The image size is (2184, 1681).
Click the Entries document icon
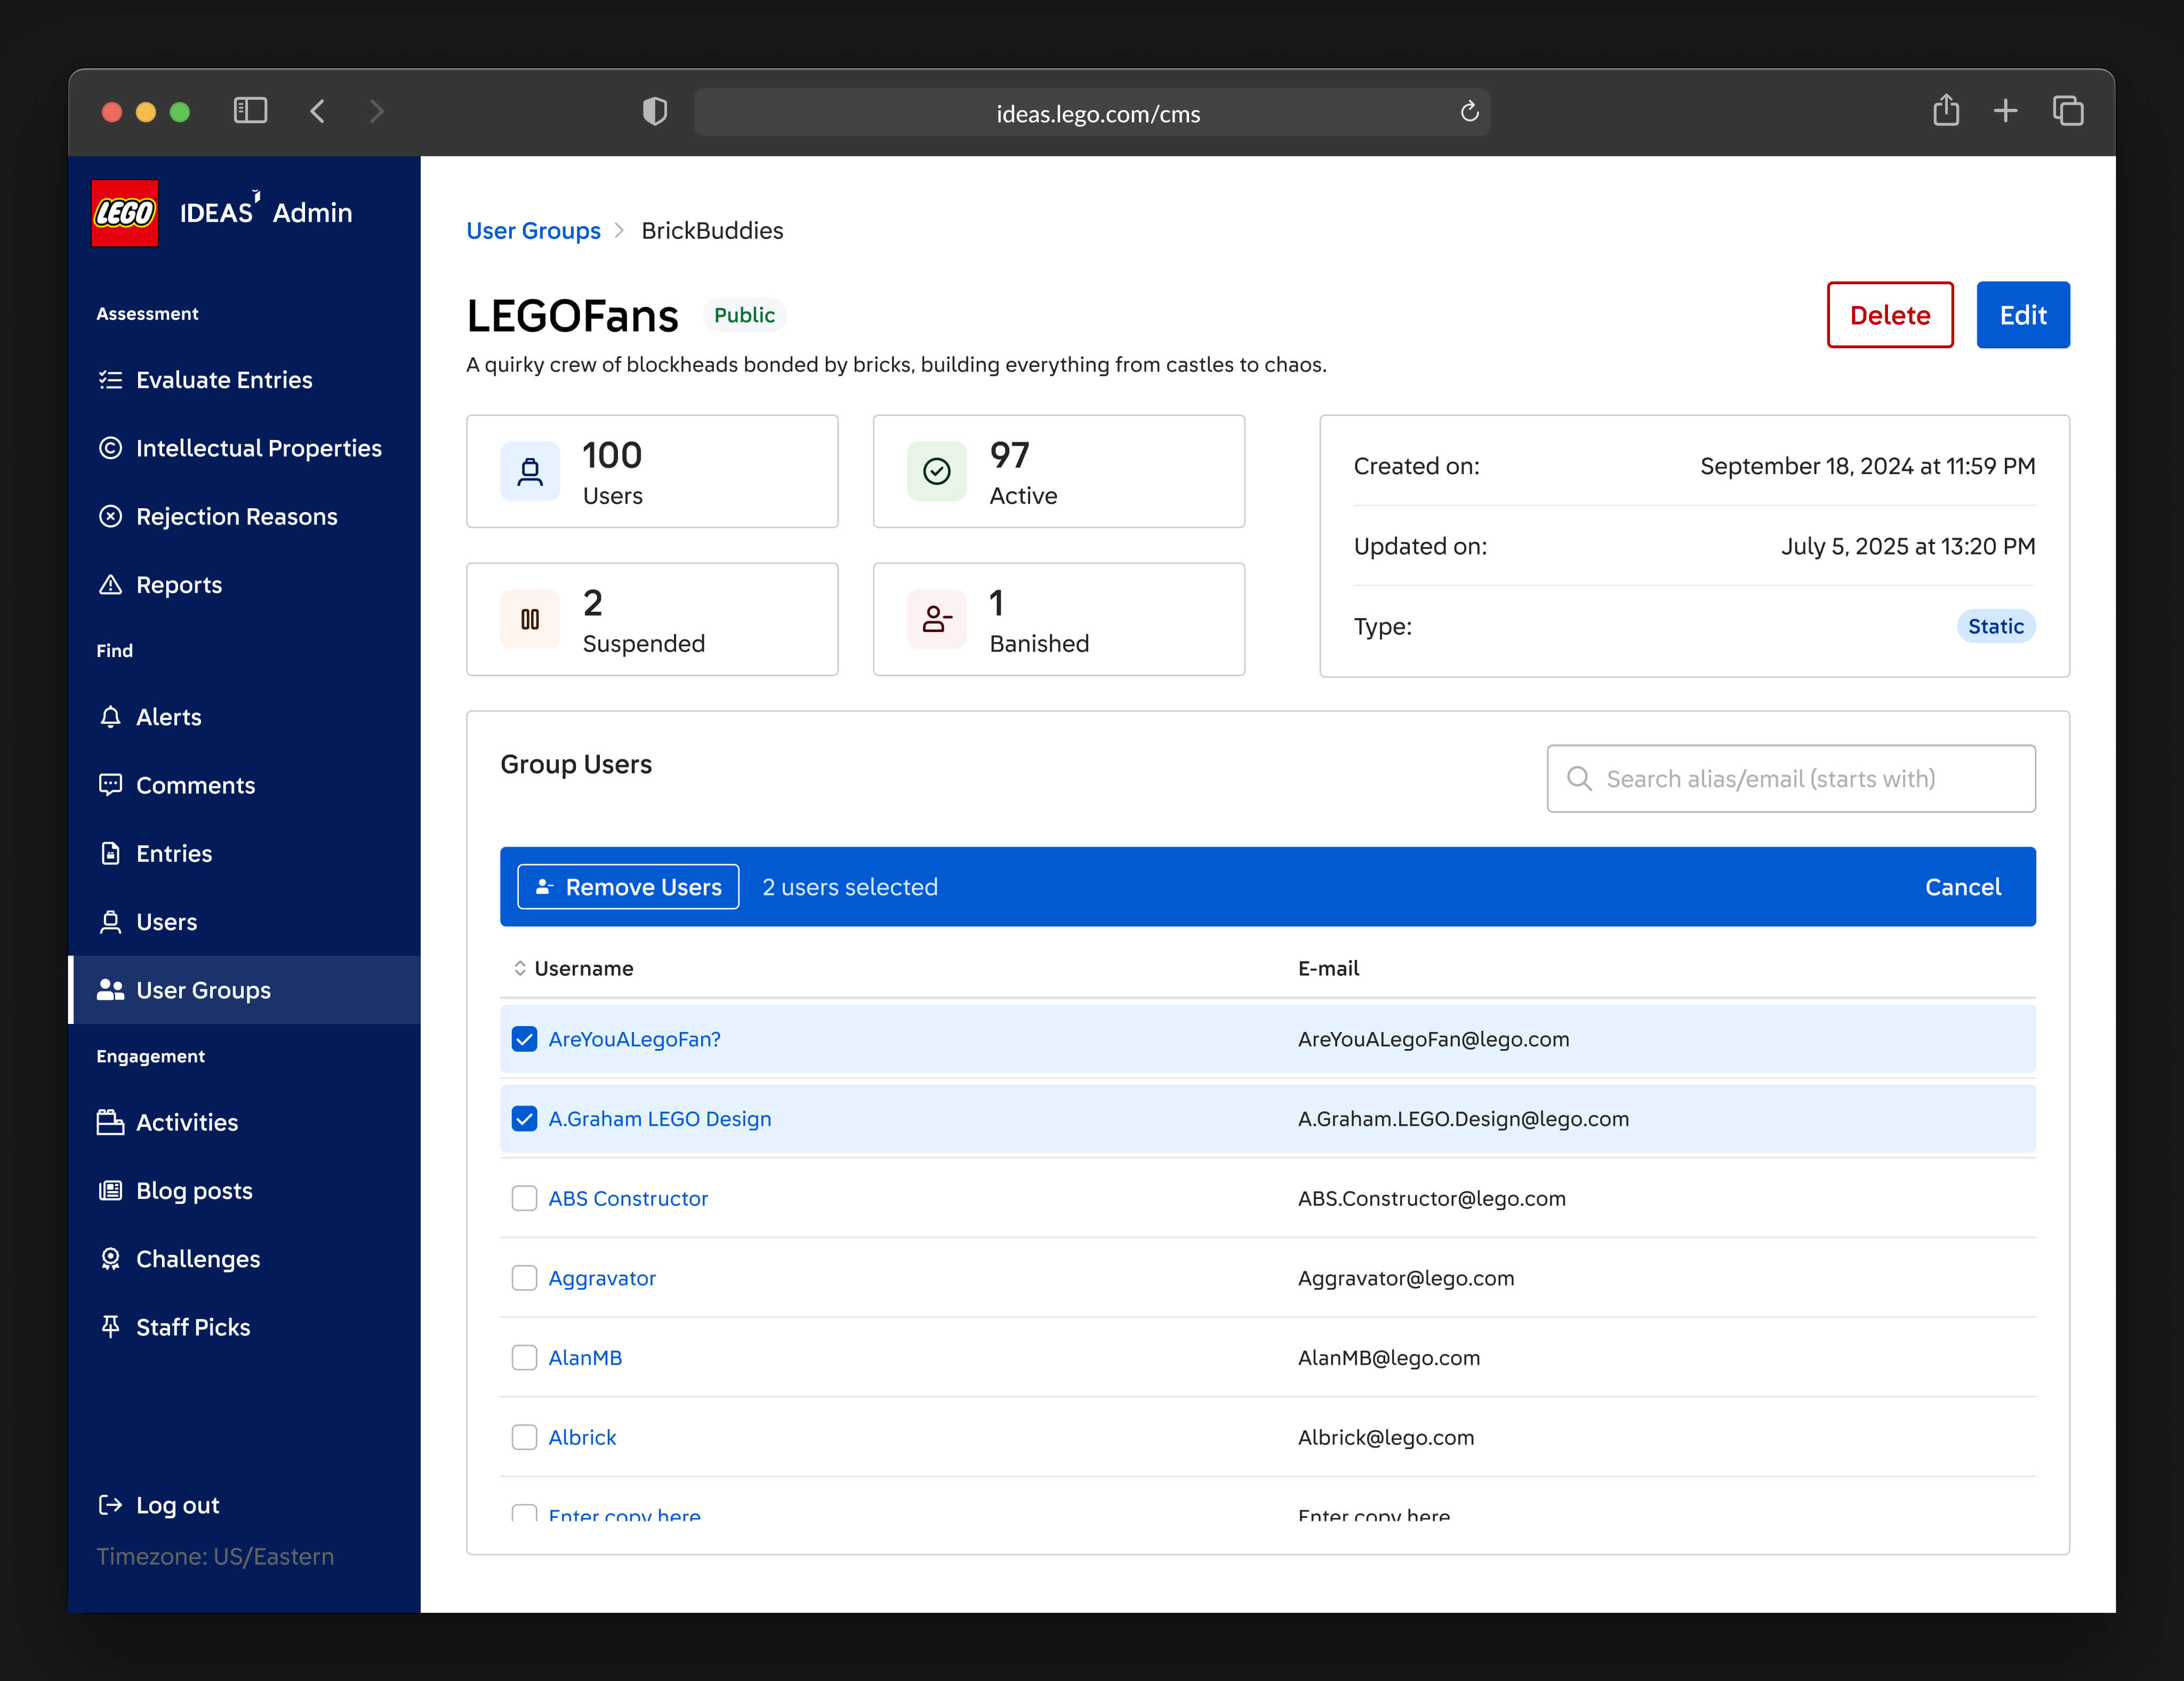[x=110, y=853]
